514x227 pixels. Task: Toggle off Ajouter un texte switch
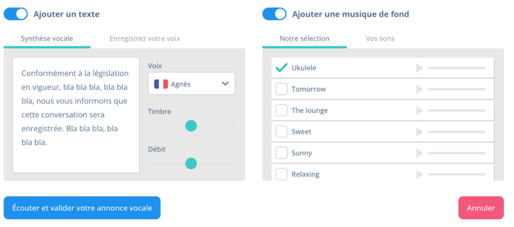[x=16, y=14]
